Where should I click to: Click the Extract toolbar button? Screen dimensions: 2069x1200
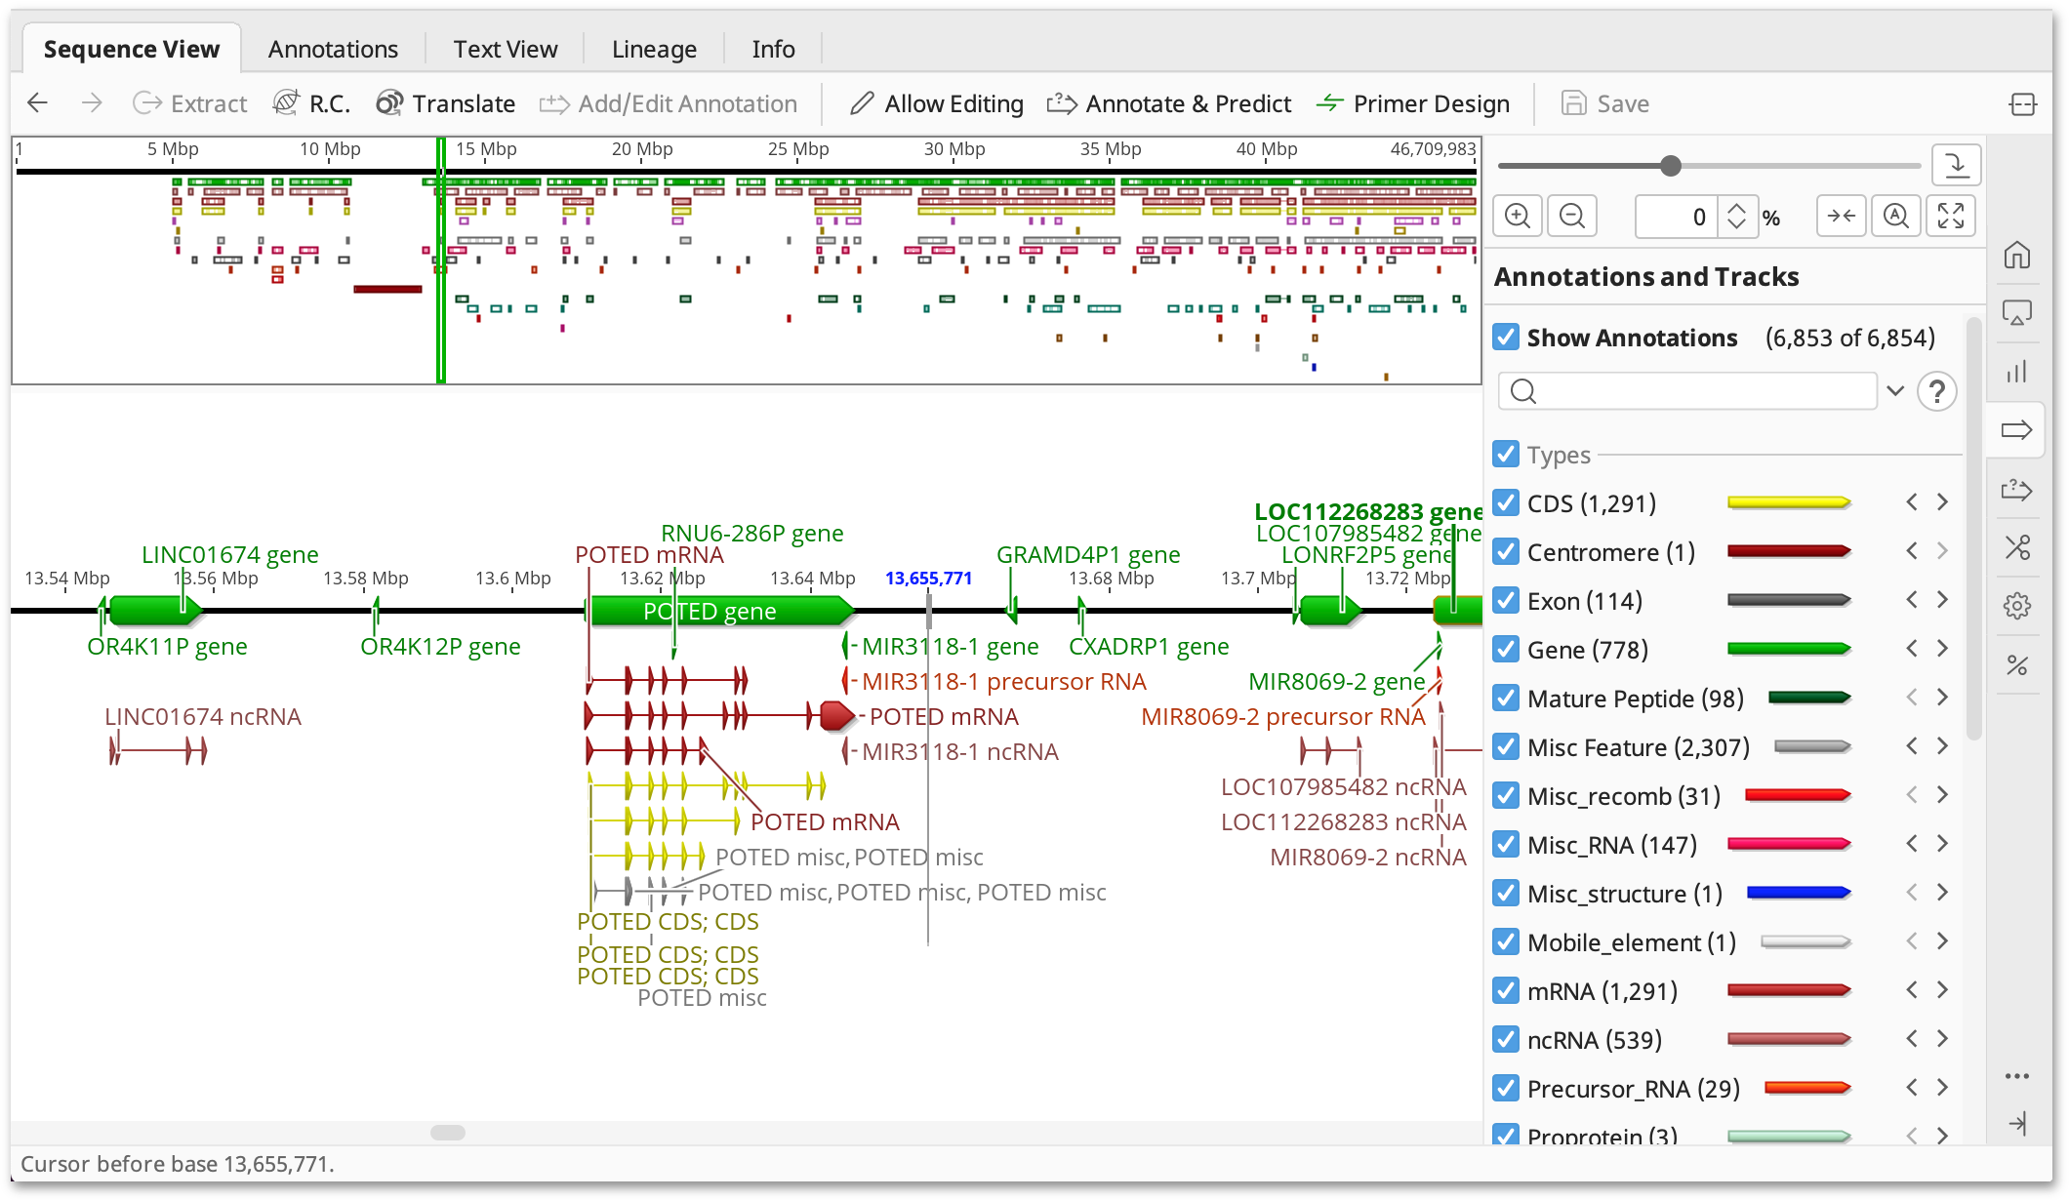tap(189, 103)
